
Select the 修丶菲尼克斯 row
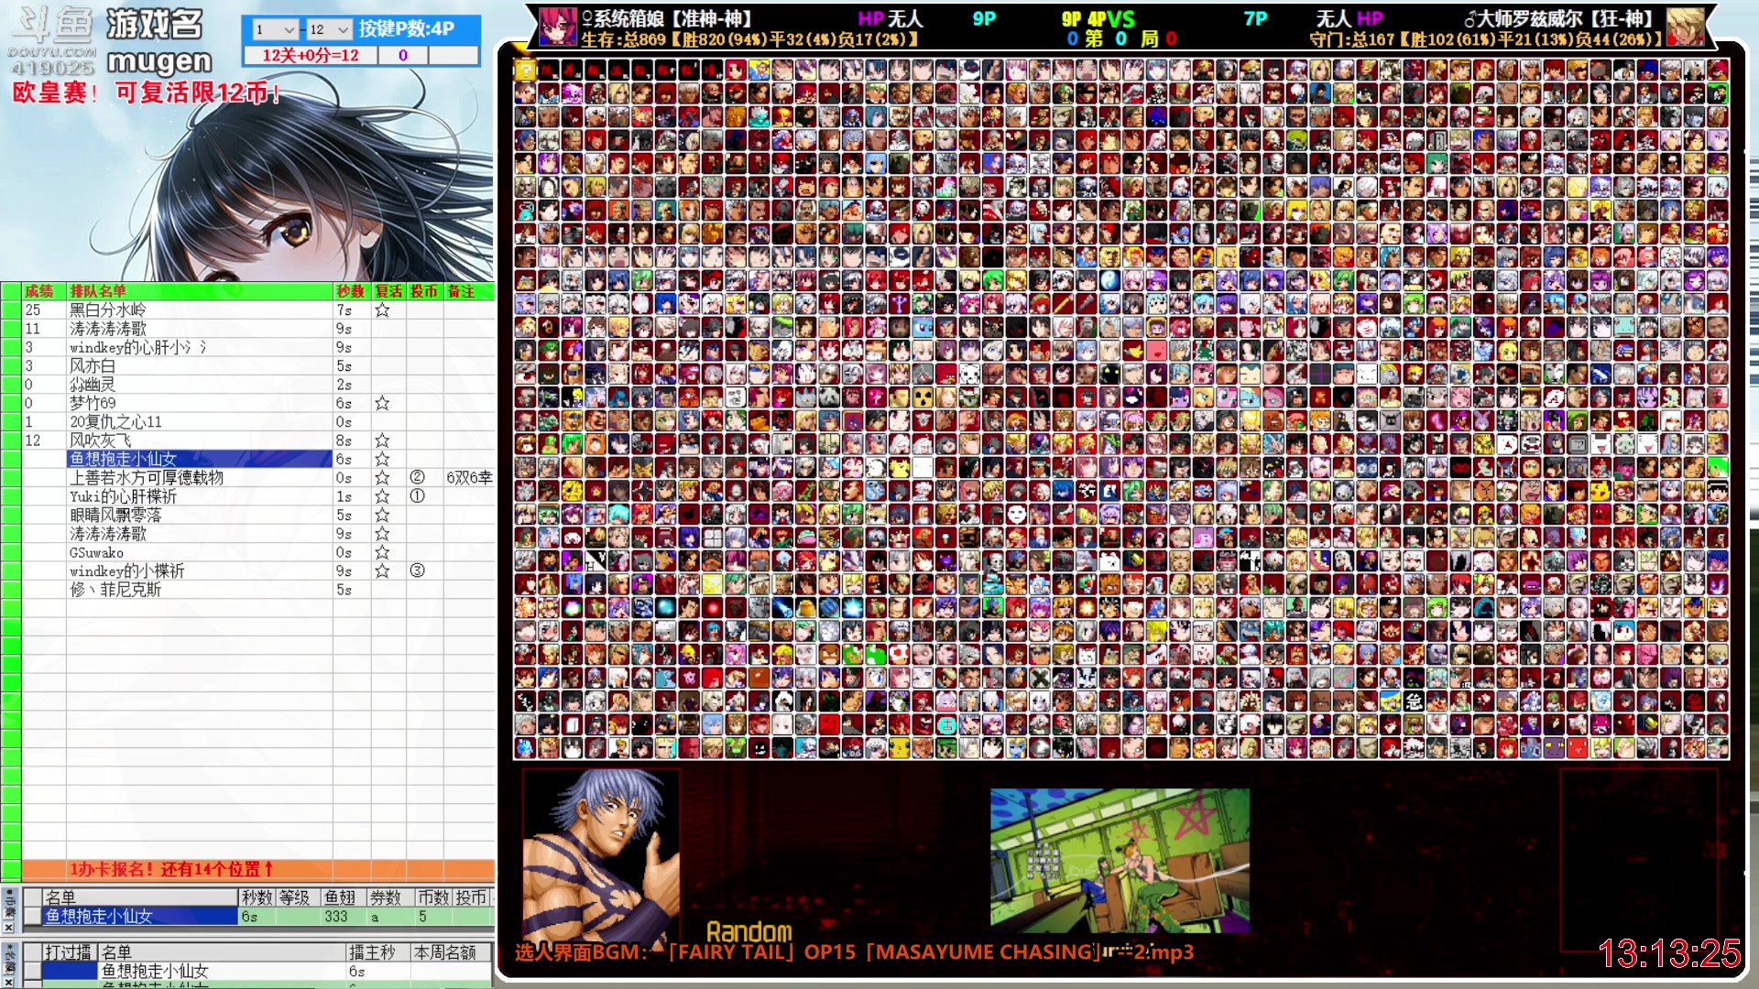coord(200,591)
